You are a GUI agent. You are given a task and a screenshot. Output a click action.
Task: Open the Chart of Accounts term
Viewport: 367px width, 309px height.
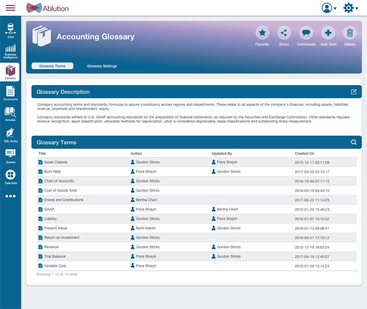point(59,181)
